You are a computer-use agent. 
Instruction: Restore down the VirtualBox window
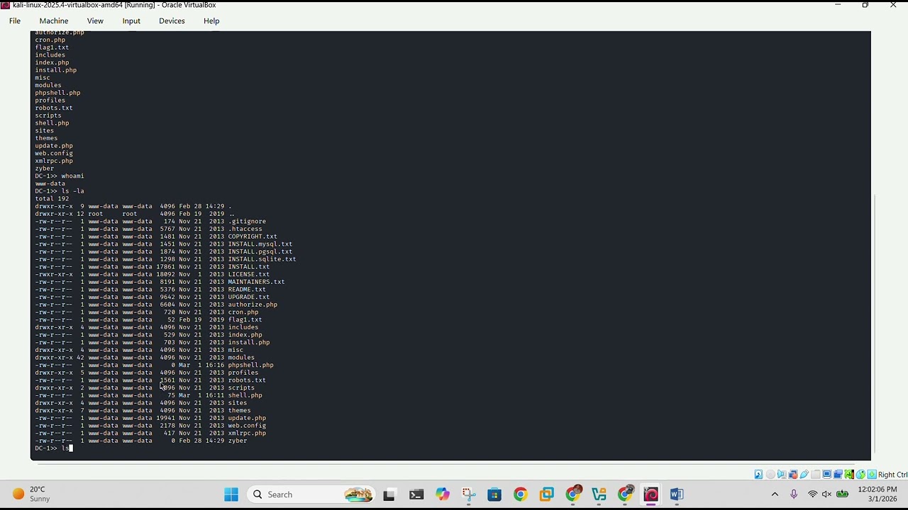pyautogui.click(x=865, y=5)
